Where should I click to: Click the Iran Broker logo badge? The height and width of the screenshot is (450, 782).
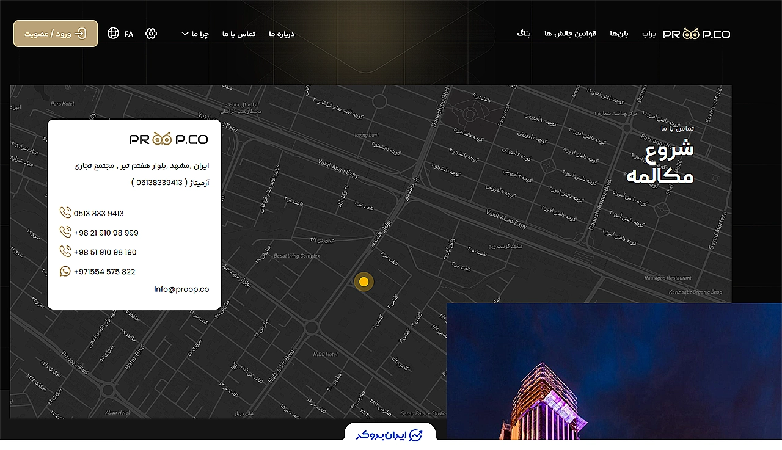coord(390,435)
